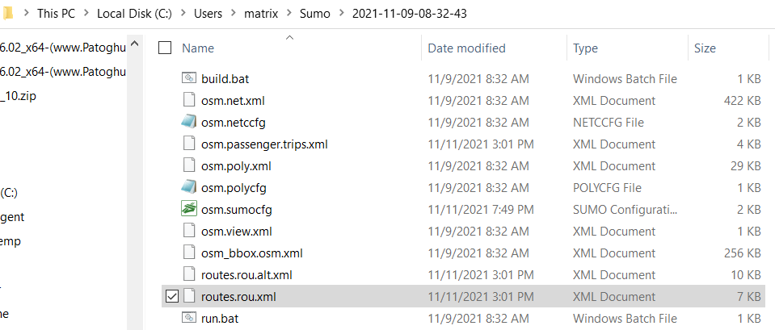Sort files by Type column header

coord(585,48)
